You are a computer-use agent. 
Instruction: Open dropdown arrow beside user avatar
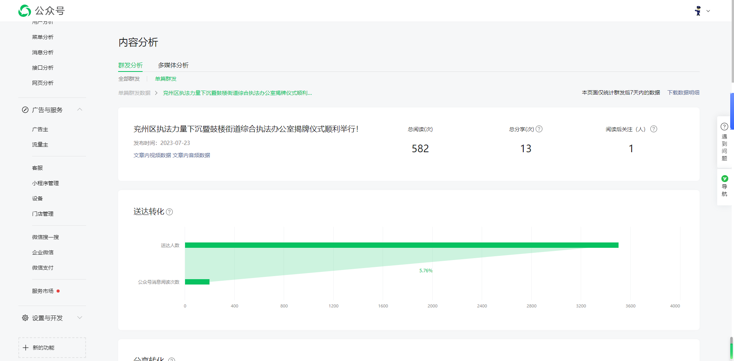(x=708, y=11)
